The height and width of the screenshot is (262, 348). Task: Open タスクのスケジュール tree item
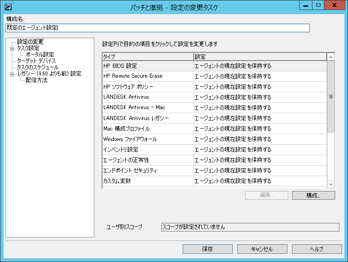click(x=38, y=67)
